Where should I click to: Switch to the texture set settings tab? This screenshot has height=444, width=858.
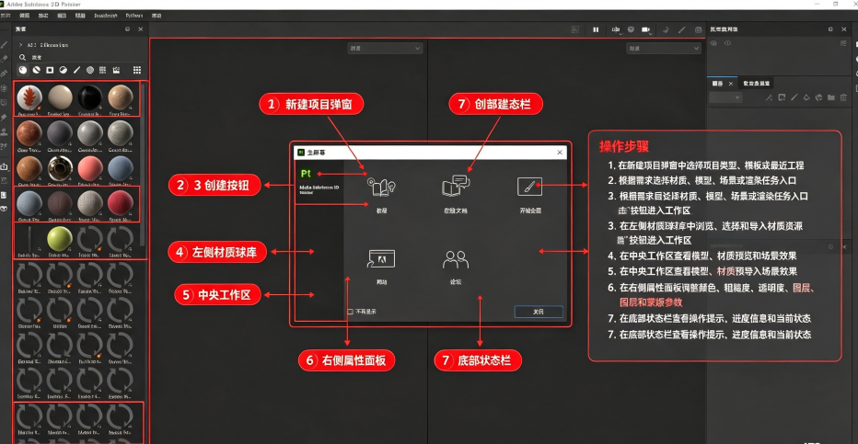click(x=756, y=84)
